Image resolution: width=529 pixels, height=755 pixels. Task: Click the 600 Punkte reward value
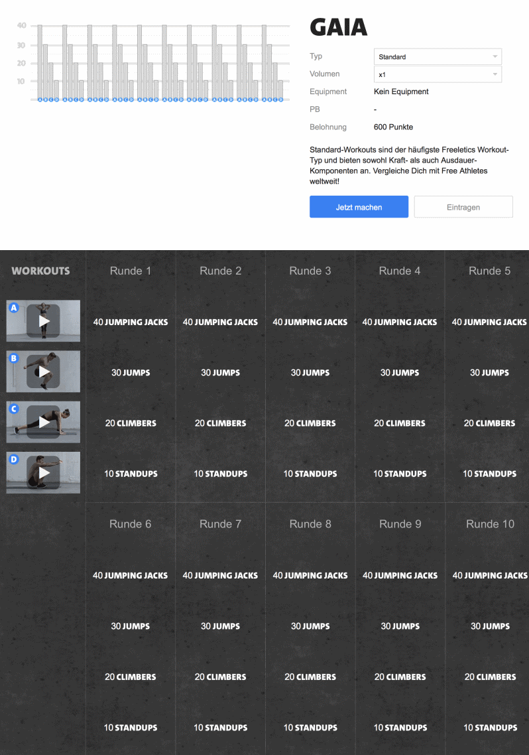(393, 127)
